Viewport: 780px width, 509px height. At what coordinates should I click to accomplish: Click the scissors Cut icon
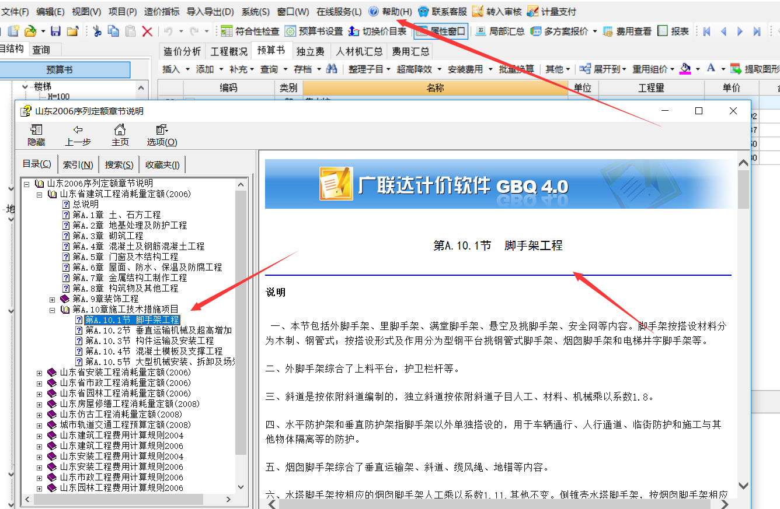pos(97,31)
